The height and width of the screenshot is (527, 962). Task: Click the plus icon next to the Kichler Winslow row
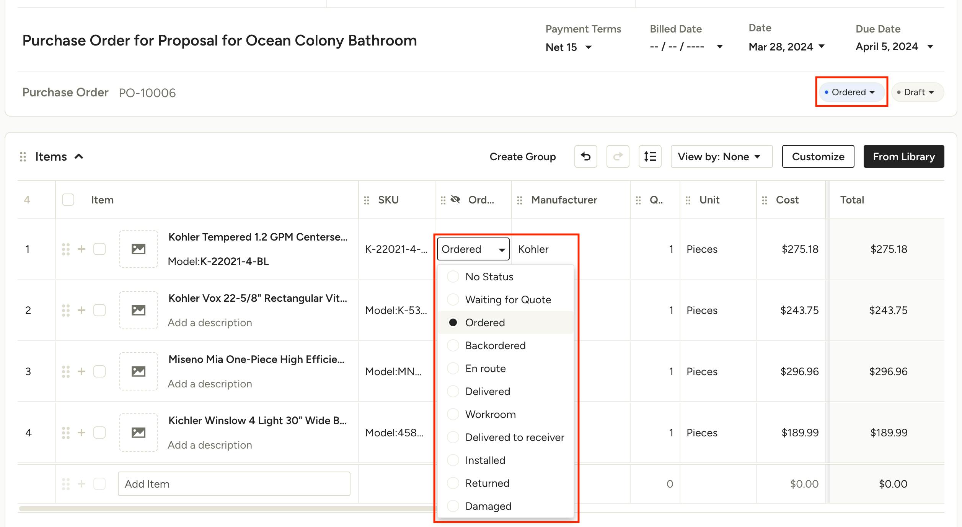[82, 433]
